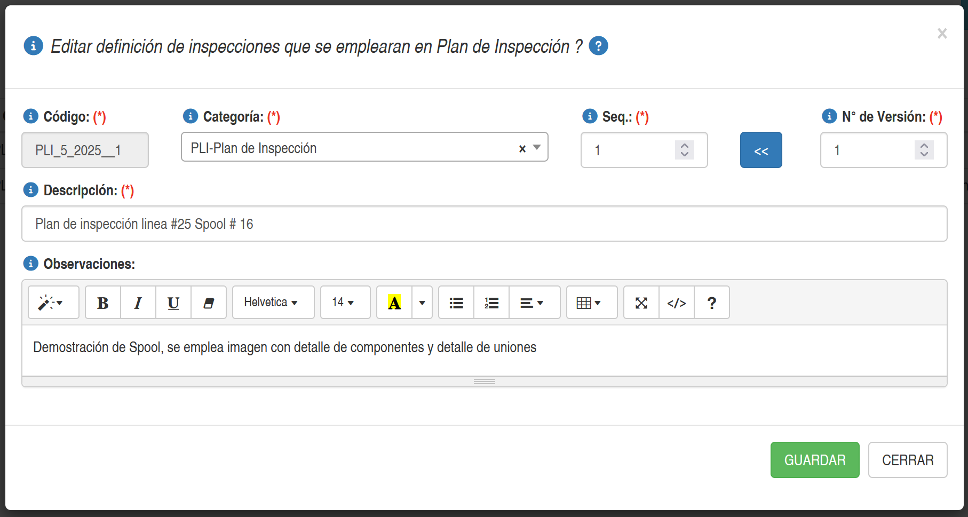Click the CERRAR button
Image resolution: width=968 pixels, height=517 pixels.
908,460
